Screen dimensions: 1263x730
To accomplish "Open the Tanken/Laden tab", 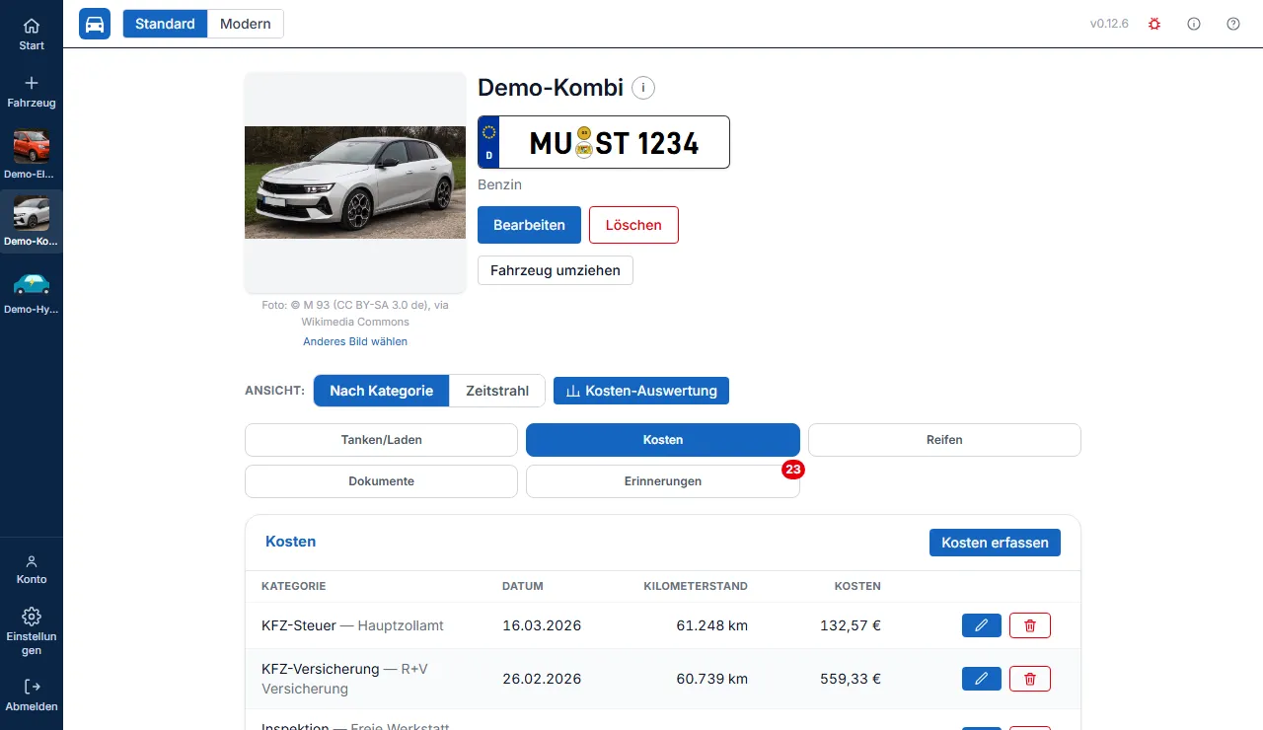I will [381, 440].
